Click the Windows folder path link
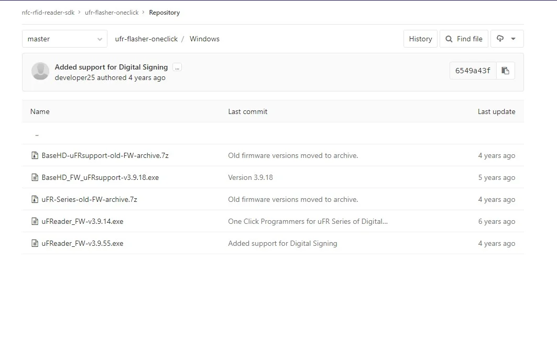Image resolution: width=557 pixels, height=341 pixels. (x=204, y=39)
